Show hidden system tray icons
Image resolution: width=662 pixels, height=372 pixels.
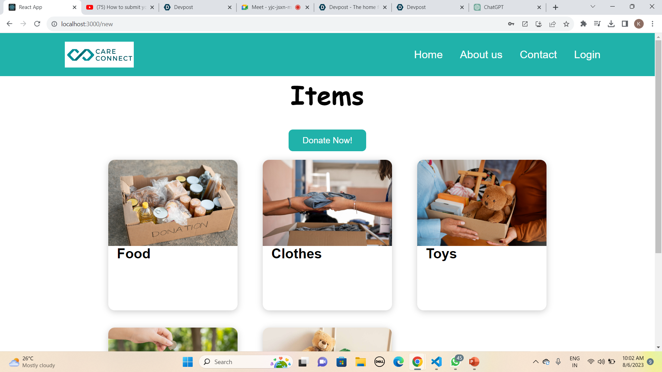pos(535,362)
